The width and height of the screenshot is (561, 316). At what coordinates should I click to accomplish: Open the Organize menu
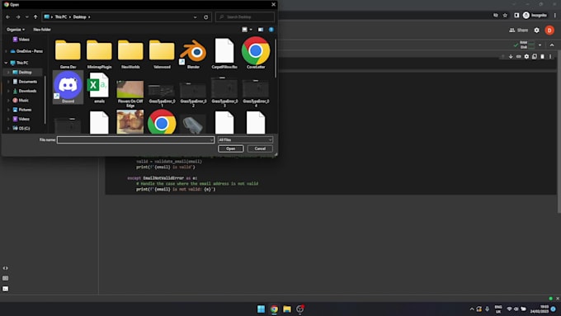click(x=16, y=30)
